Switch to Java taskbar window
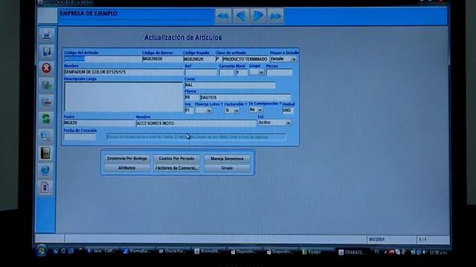Screen dimensions: 476x267 click(101, 251)
